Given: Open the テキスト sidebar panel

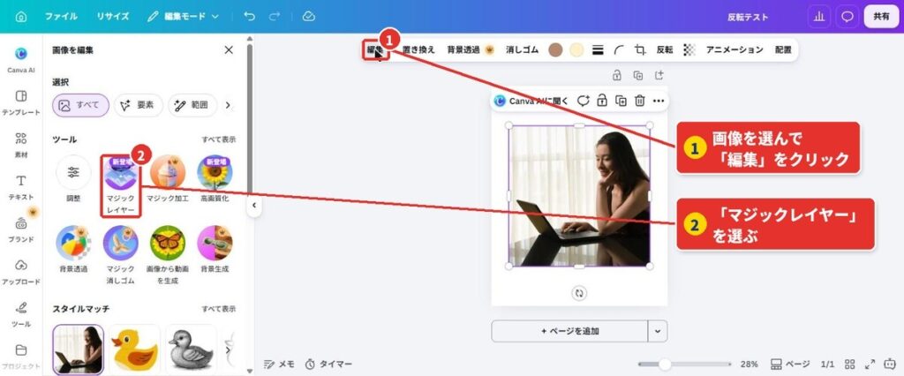Looking at the screenshot, I should pos(21,187).
